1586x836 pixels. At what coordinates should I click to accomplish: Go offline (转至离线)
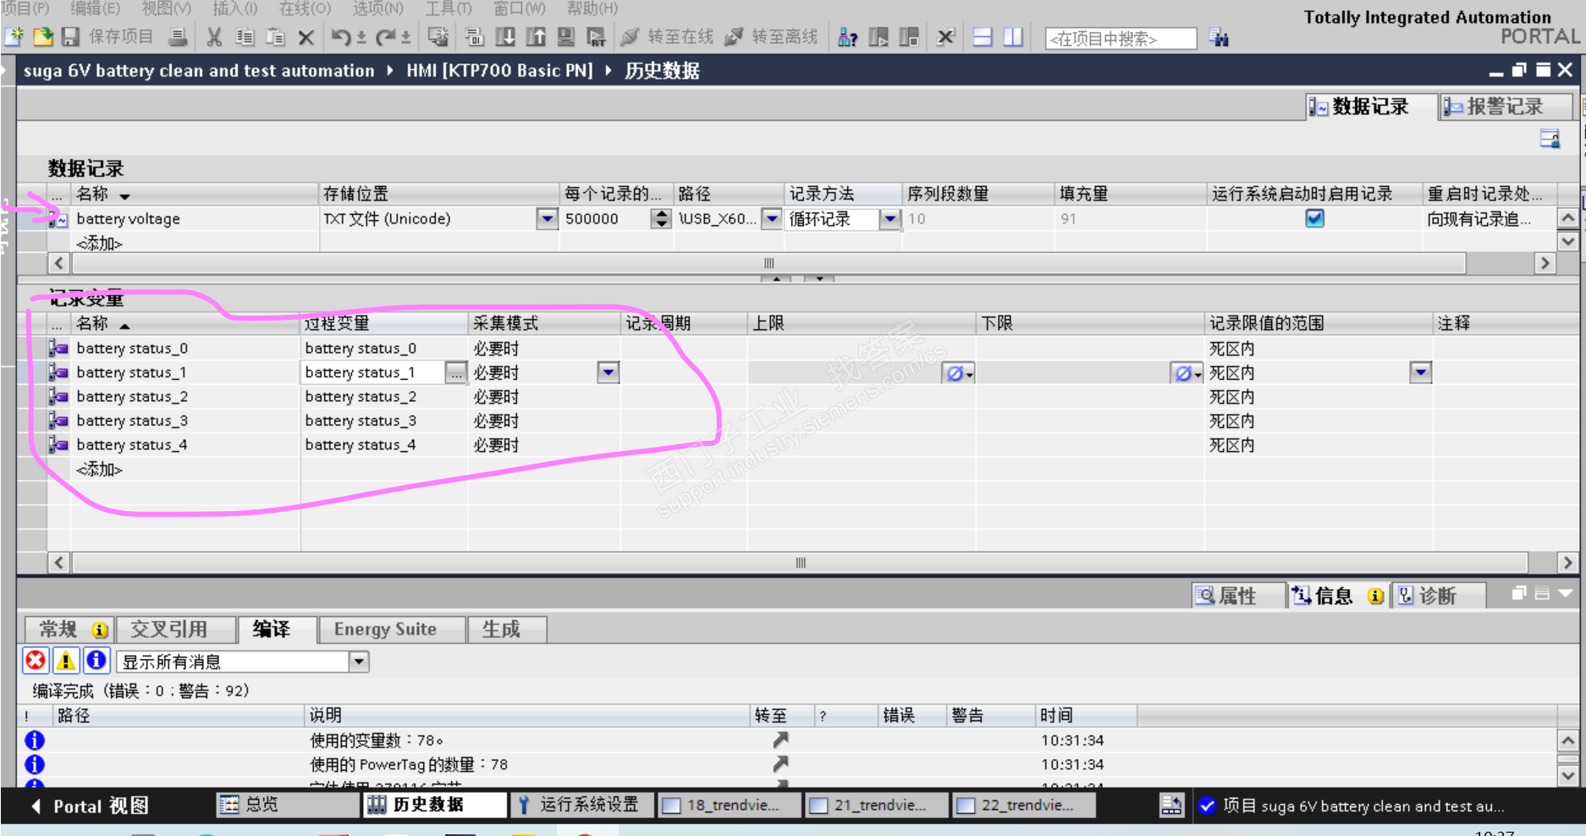[x=772, y=37]
